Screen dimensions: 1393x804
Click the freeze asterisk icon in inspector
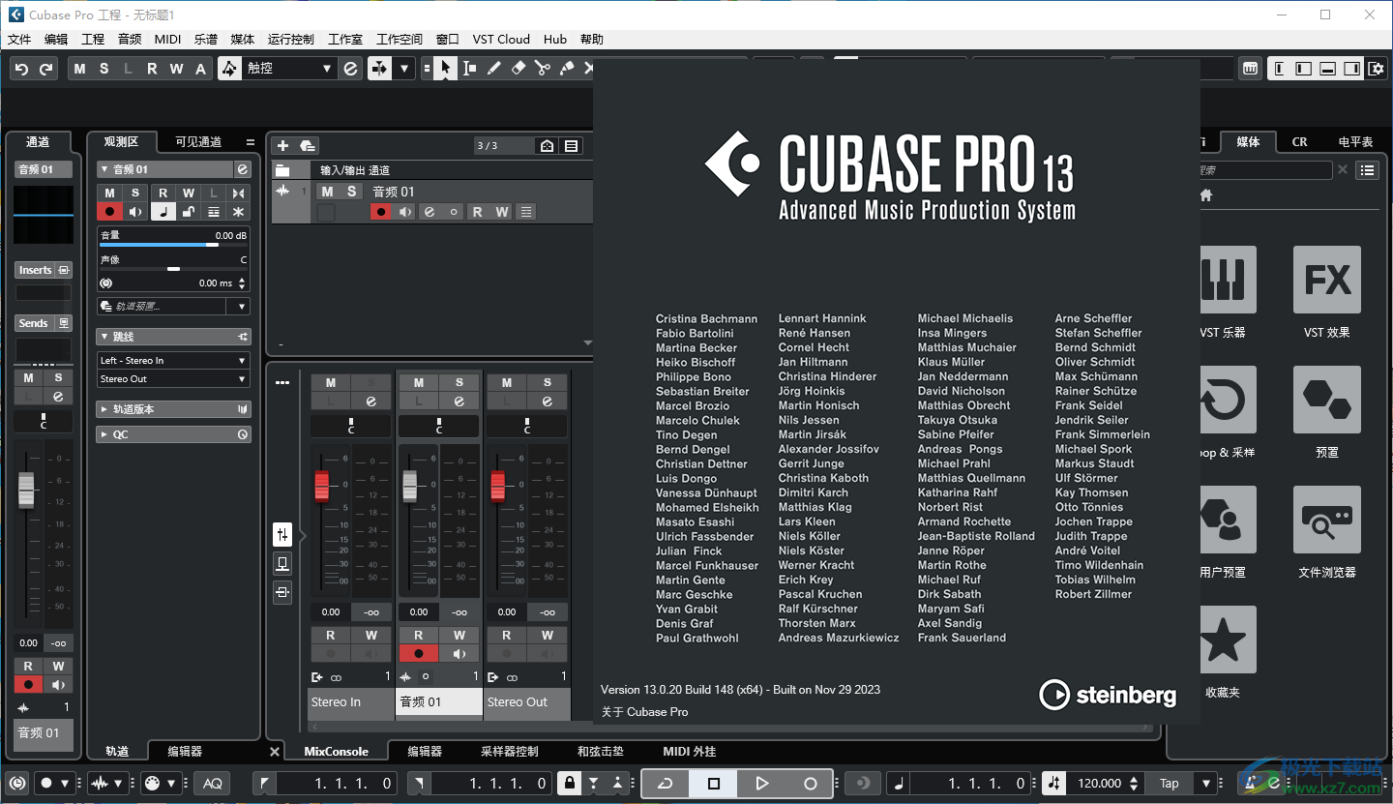tap(239, 212)
